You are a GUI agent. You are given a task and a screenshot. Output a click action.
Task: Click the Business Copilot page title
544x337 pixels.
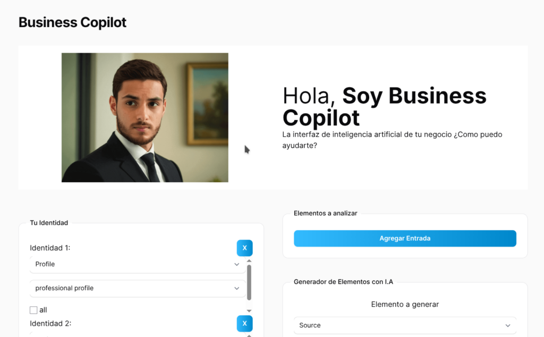point(73,23)
